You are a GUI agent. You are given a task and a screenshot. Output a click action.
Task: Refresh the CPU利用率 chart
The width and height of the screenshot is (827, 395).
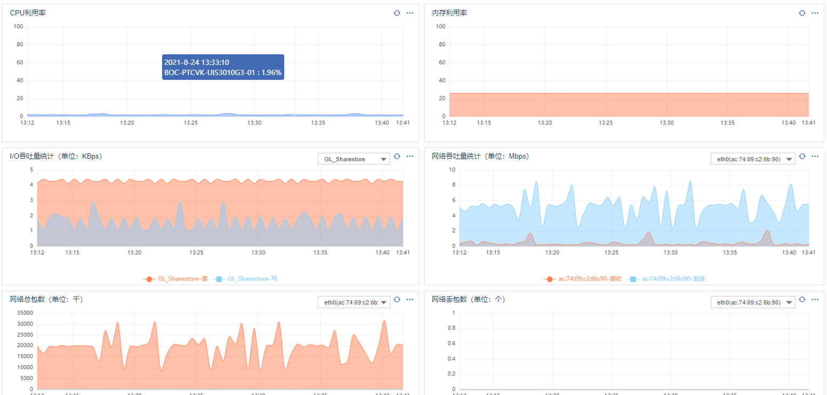[x=397, y=13]
